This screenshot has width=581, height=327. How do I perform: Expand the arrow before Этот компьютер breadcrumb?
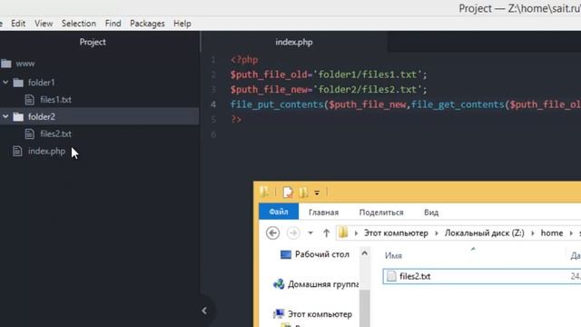coord(356,233)
